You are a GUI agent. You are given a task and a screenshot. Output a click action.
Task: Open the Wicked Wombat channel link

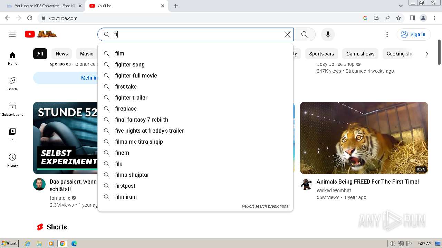[334, 190]
